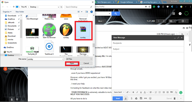The image size is (192, 102).
Task: Open the Google apps grid icon
Action: [174, 14]
